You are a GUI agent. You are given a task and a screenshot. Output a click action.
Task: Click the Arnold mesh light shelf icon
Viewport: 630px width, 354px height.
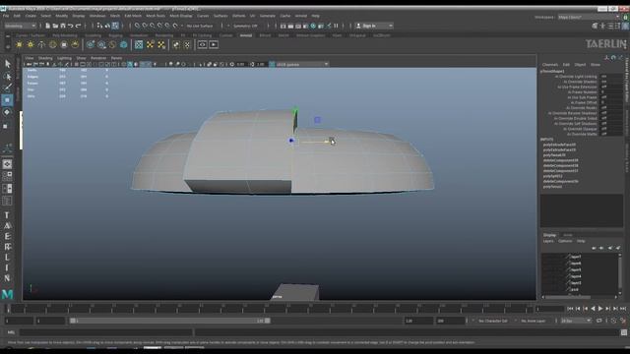point(41,44)
